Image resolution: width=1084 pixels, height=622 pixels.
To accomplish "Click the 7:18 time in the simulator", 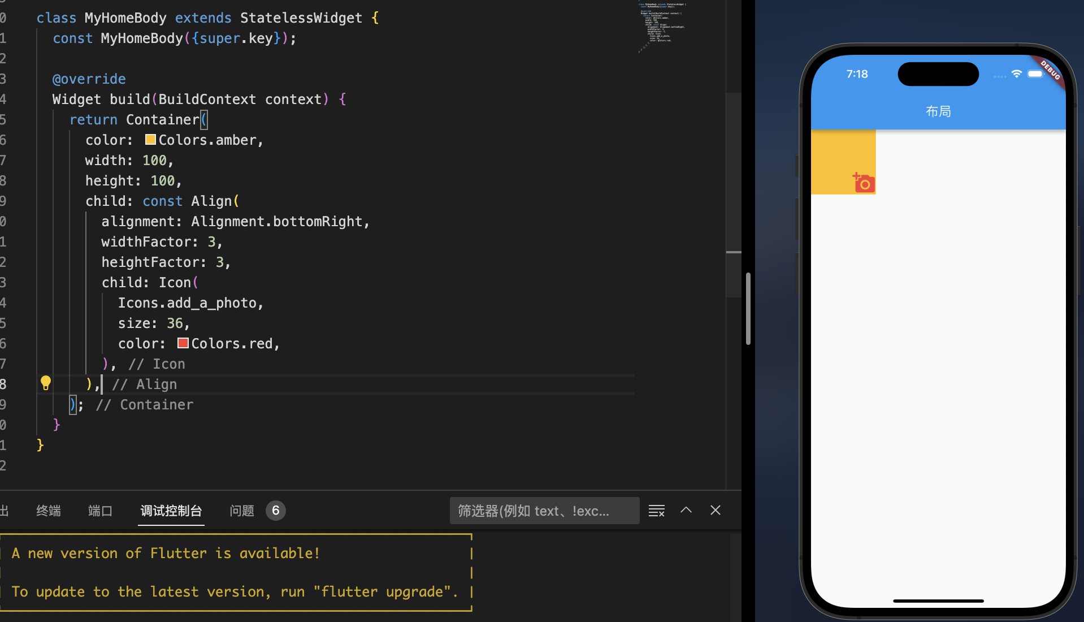I will [857, 74].
